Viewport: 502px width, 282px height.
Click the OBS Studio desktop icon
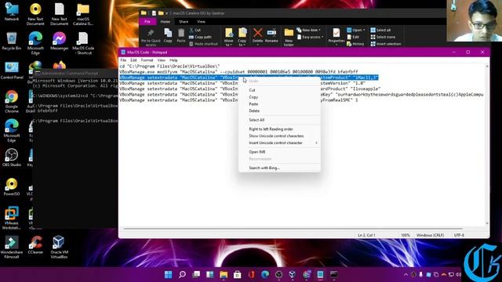point(12,157)
